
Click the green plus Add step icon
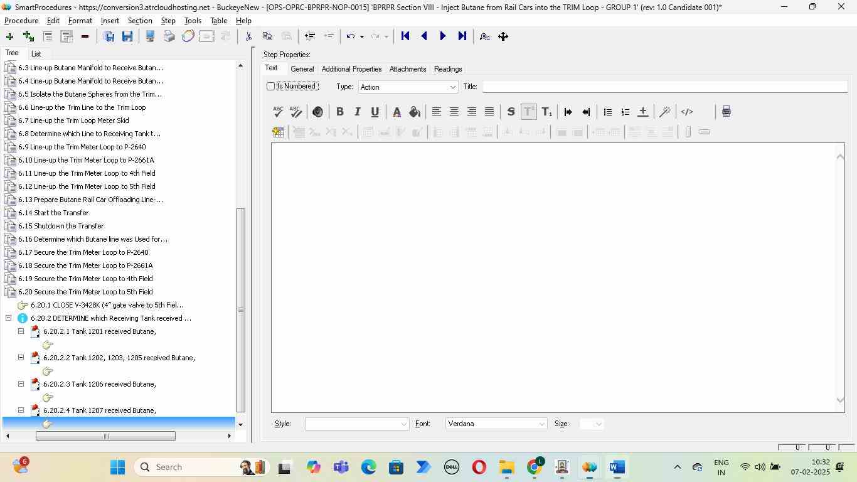[x=9, y=36]
